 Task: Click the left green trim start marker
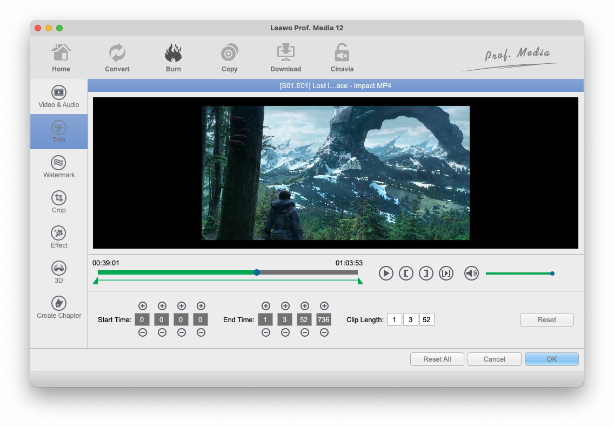95,281
